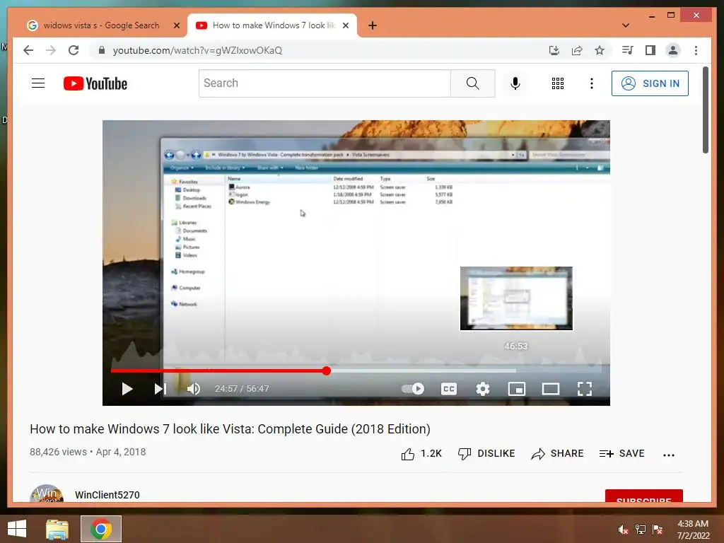Open YouTube settings three-dot menu
Viewport: 724px width, 543px height.
click(592, 83)
